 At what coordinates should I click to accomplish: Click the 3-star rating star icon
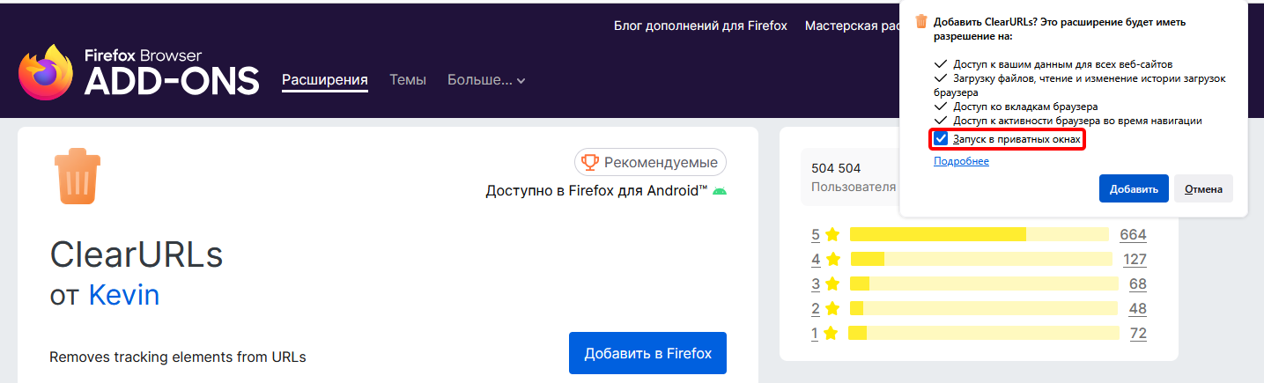click(x=832, y=284)
